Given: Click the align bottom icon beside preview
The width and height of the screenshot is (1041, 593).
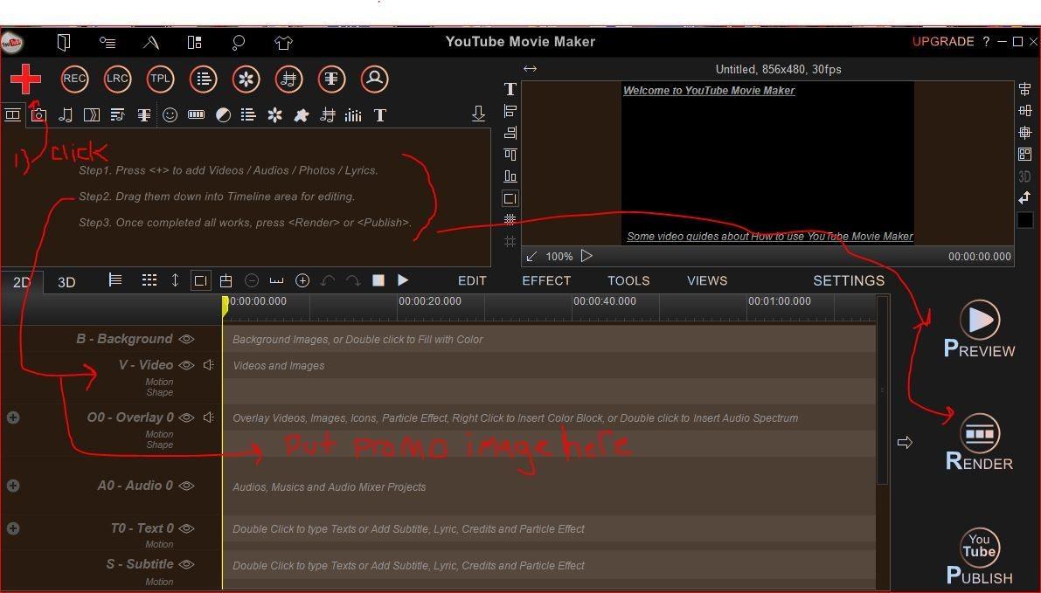Looking at the screenshot, I should coord(510,176).
